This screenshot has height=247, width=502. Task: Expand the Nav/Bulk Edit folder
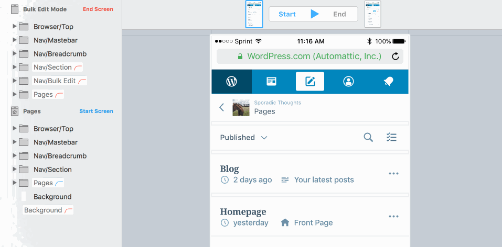tap(14, 81)
